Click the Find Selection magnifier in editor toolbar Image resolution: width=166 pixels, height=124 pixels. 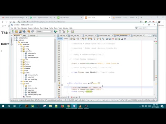83,39
